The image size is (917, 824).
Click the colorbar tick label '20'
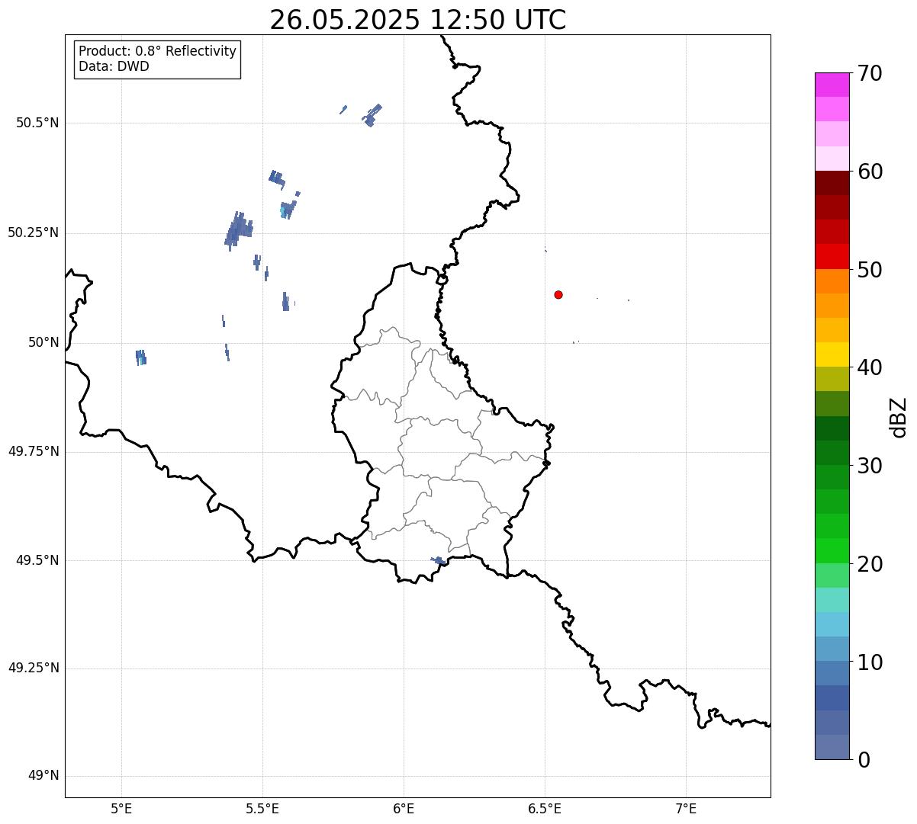pyautogui.click(x=870, y=564)
